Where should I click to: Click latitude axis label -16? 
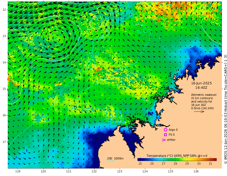tap(4, 115)
